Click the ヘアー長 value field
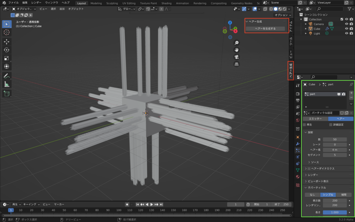Screen dimensions: 355x222 point(335,150)
